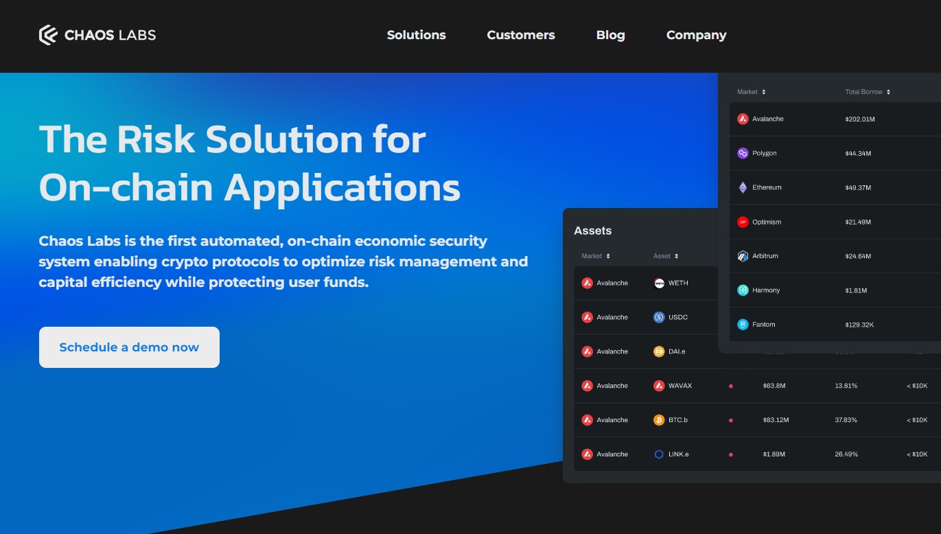This screenshot has width=941, height=534.
Task: Click Avalanche icon in the DAI.e row
Action: (587, 351)
